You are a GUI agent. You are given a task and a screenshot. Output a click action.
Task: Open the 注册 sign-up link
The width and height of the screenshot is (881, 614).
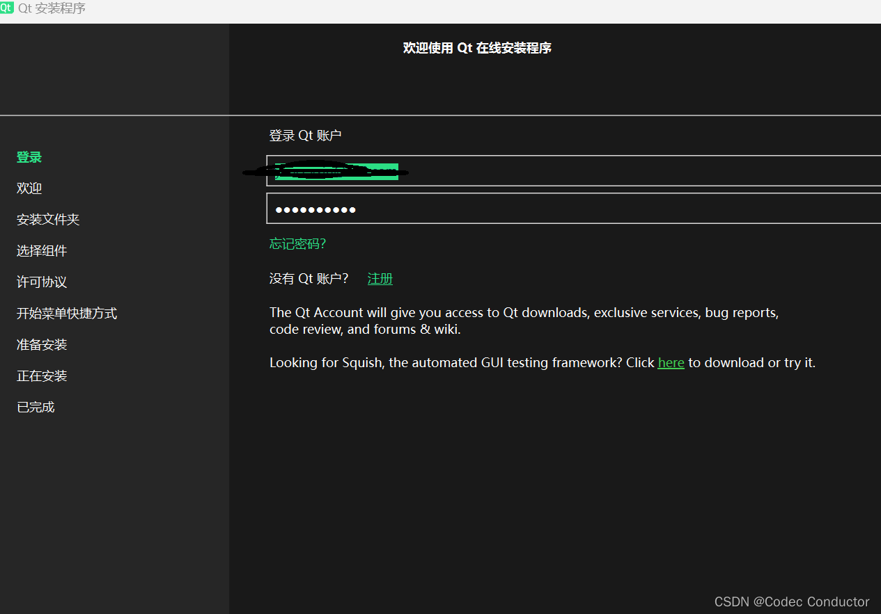pos(380,279)
